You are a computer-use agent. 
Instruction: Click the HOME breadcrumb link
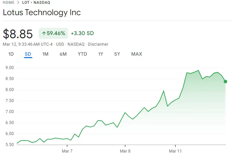tap(9, 2)
